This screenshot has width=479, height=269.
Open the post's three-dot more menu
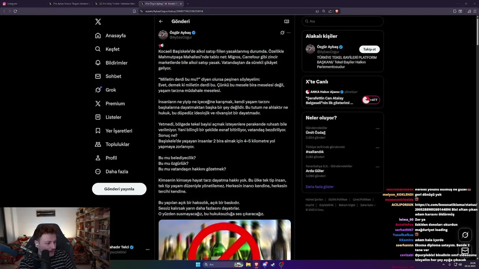[x=289, y=33]
